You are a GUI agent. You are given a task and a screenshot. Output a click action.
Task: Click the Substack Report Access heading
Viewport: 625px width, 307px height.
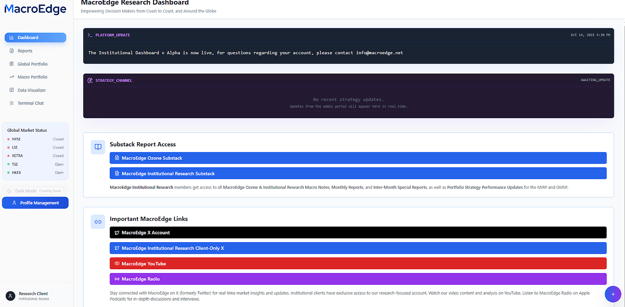(x=143, y=144)
